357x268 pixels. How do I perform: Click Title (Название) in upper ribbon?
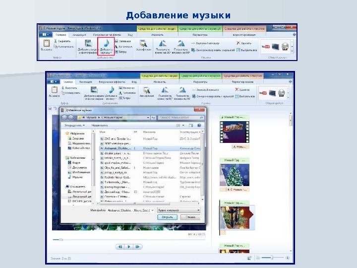123,41
